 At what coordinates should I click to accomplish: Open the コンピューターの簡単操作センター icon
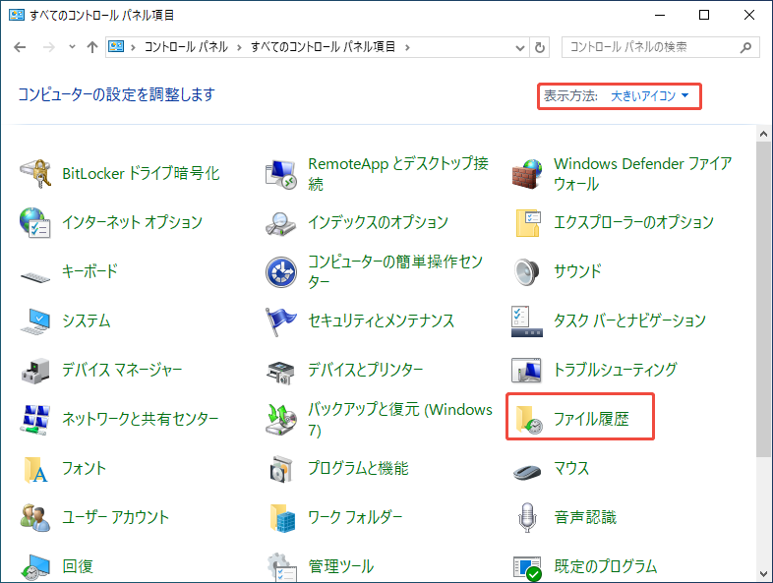tap(281, 272)
